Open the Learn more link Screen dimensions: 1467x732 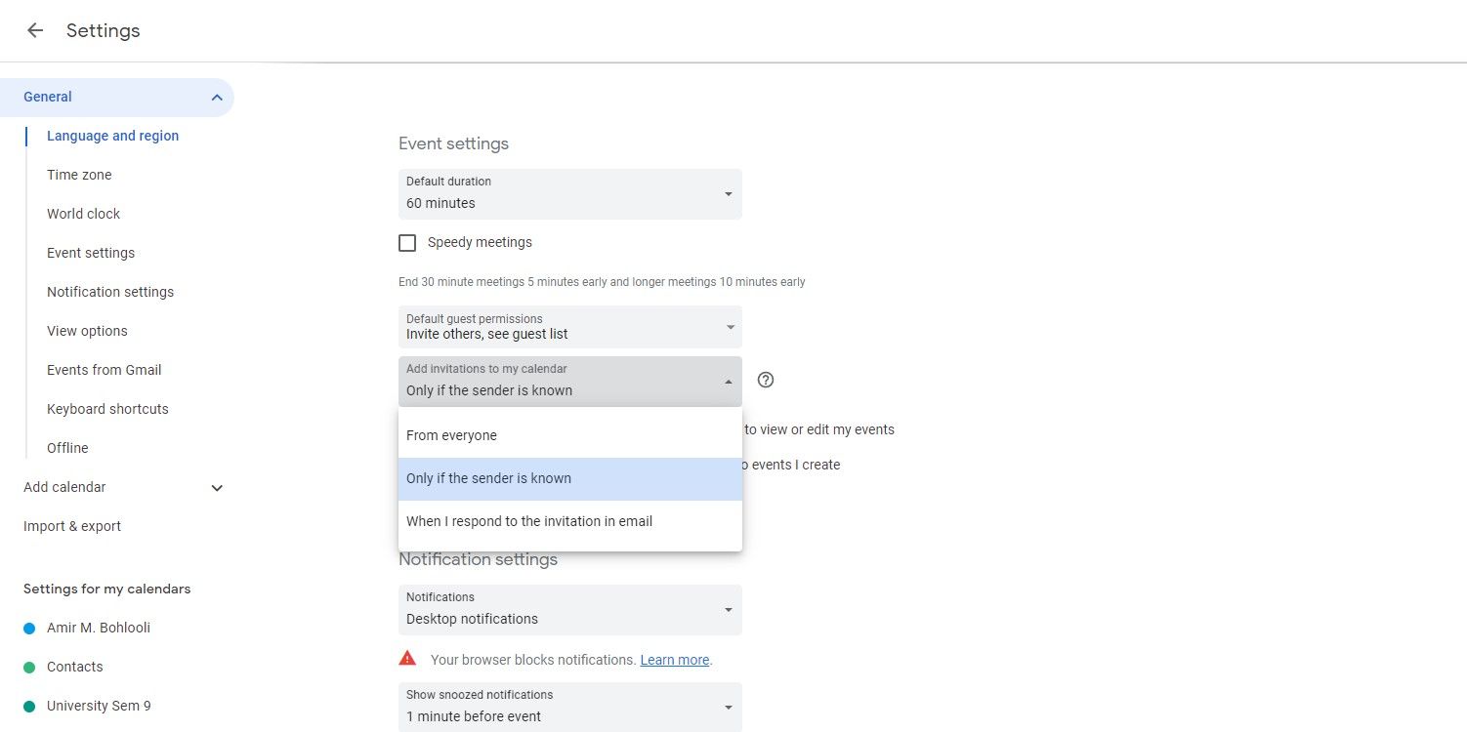(674, 659)
